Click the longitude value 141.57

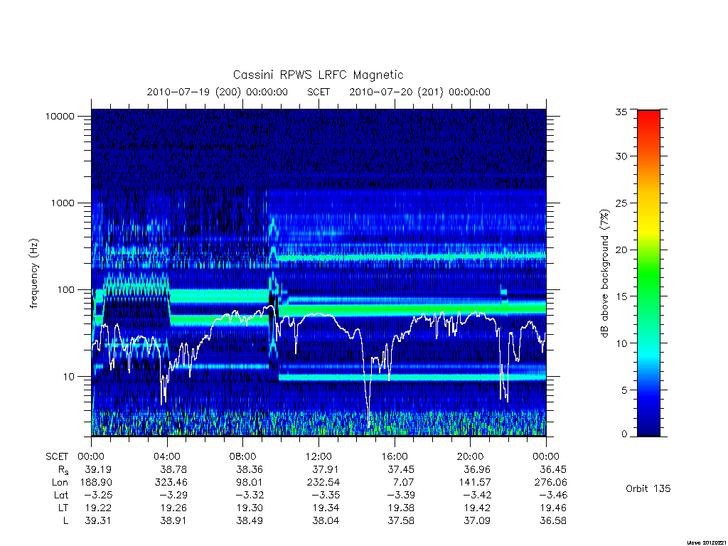tap(474, 483)
